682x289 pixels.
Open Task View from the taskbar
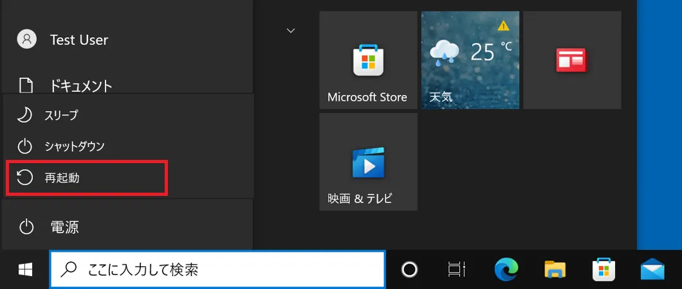[x=457, y=270]
